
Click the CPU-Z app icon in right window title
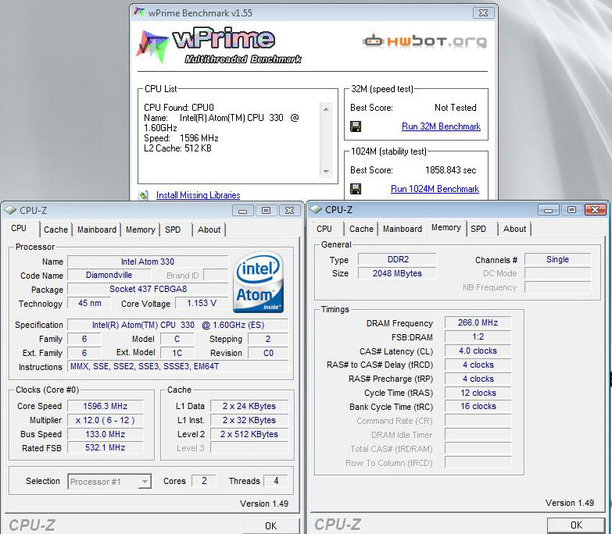pyautogui.click(x=316, y=210)
